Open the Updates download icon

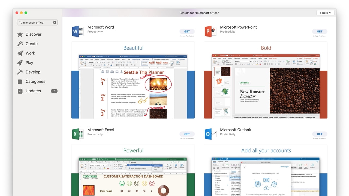[20, 91]
